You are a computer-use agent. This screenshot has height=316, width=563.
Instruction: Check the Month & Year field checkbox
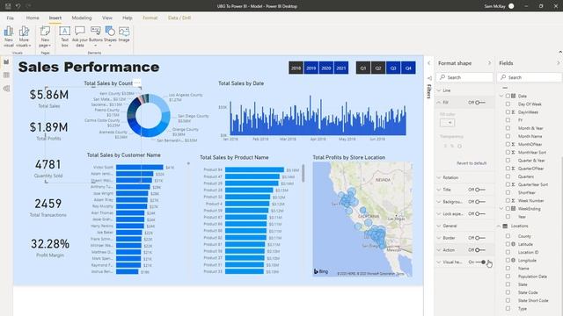pyautogui.click(x=508, y=128)
